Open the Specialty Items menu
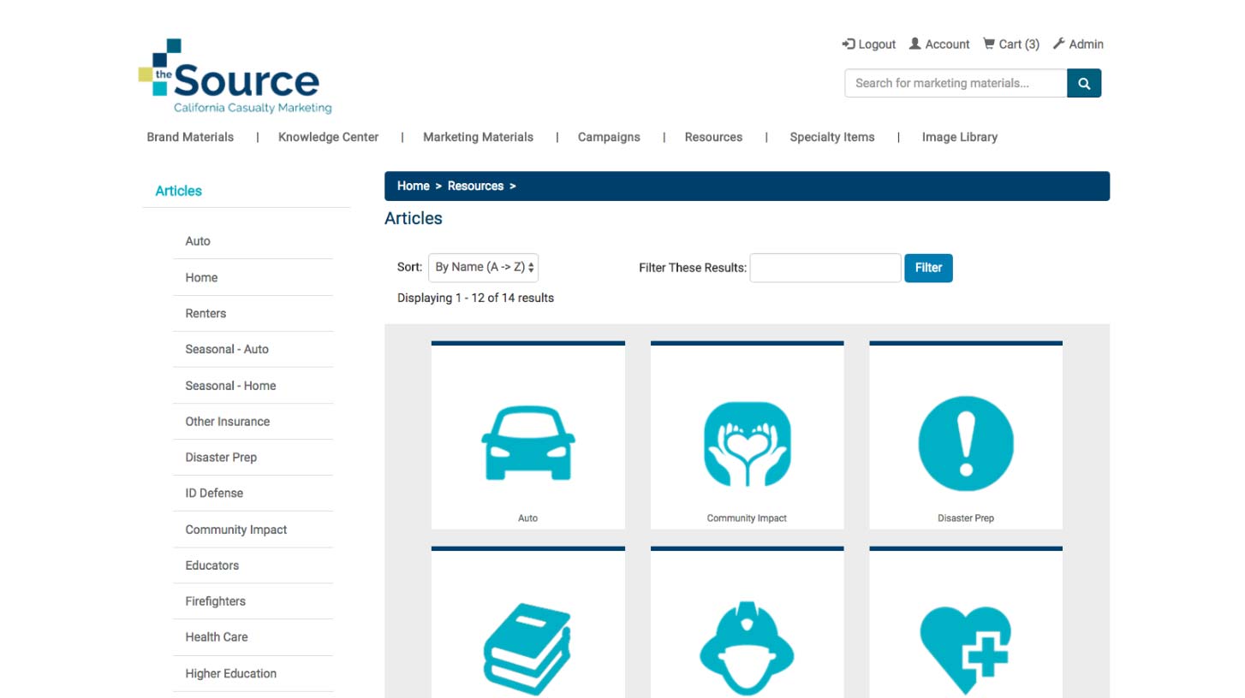 [x=832, y=137]
